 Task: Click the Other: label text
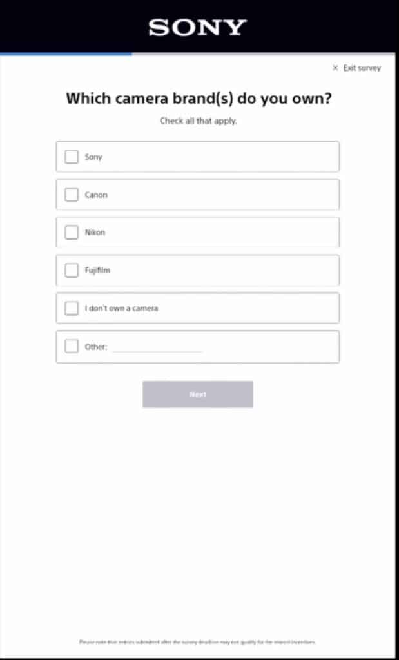pos(96,347)
